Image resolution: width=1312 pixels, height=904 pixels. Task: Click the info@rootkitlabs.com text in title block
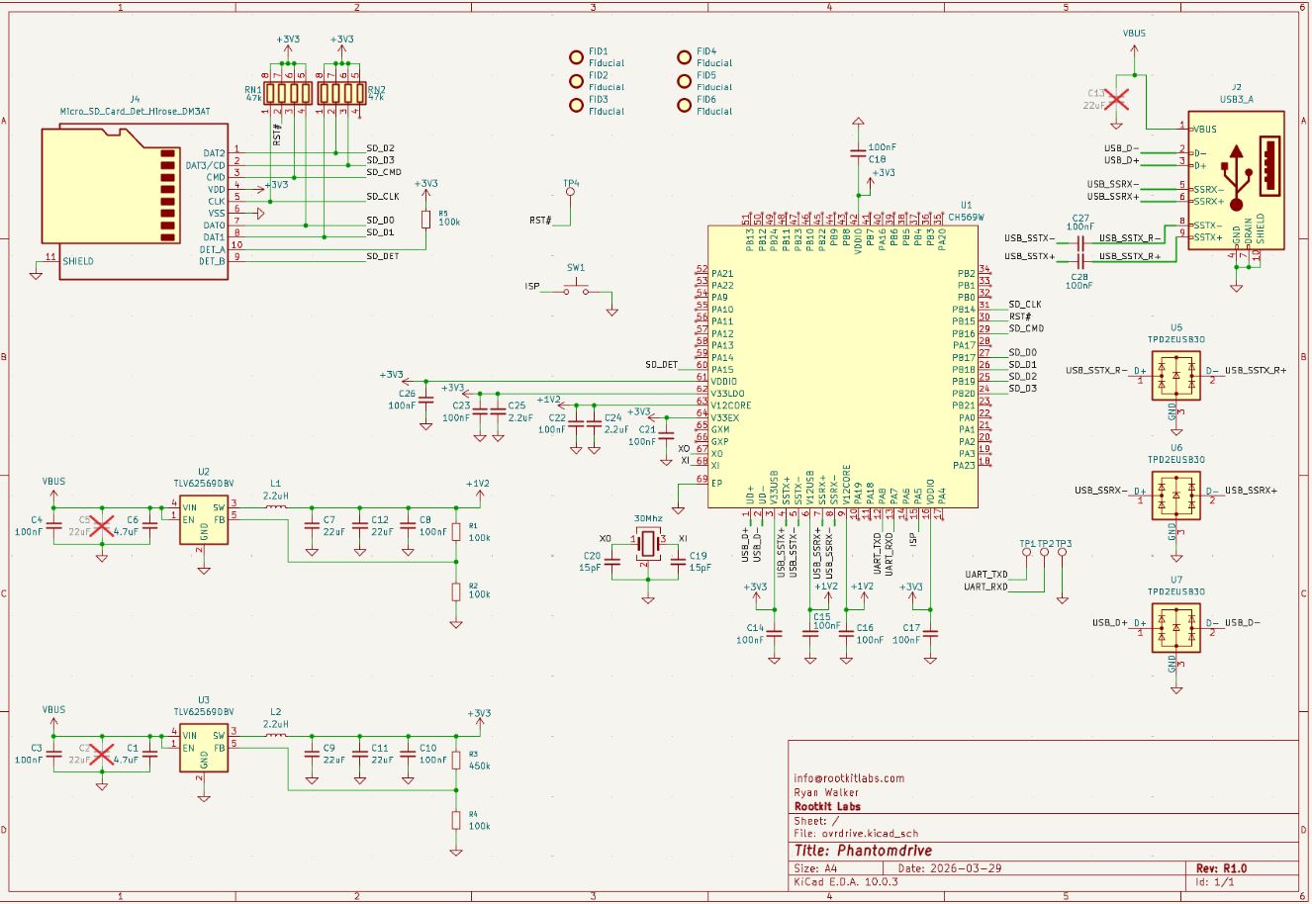click(x=849, y=778)
